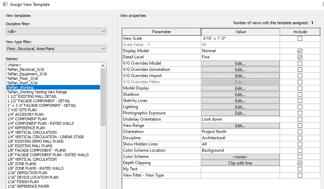Check Include for Color Scheme row
The width and height of the screenshot is (324, 189).
coord(300,157)
